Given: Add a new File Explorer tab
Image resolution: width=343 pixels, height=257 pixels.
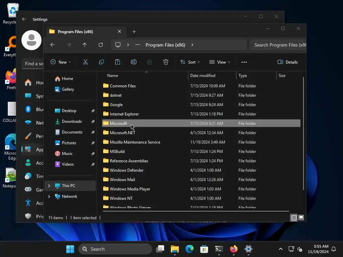Looking at the screenshot, I should coord(134,32).
